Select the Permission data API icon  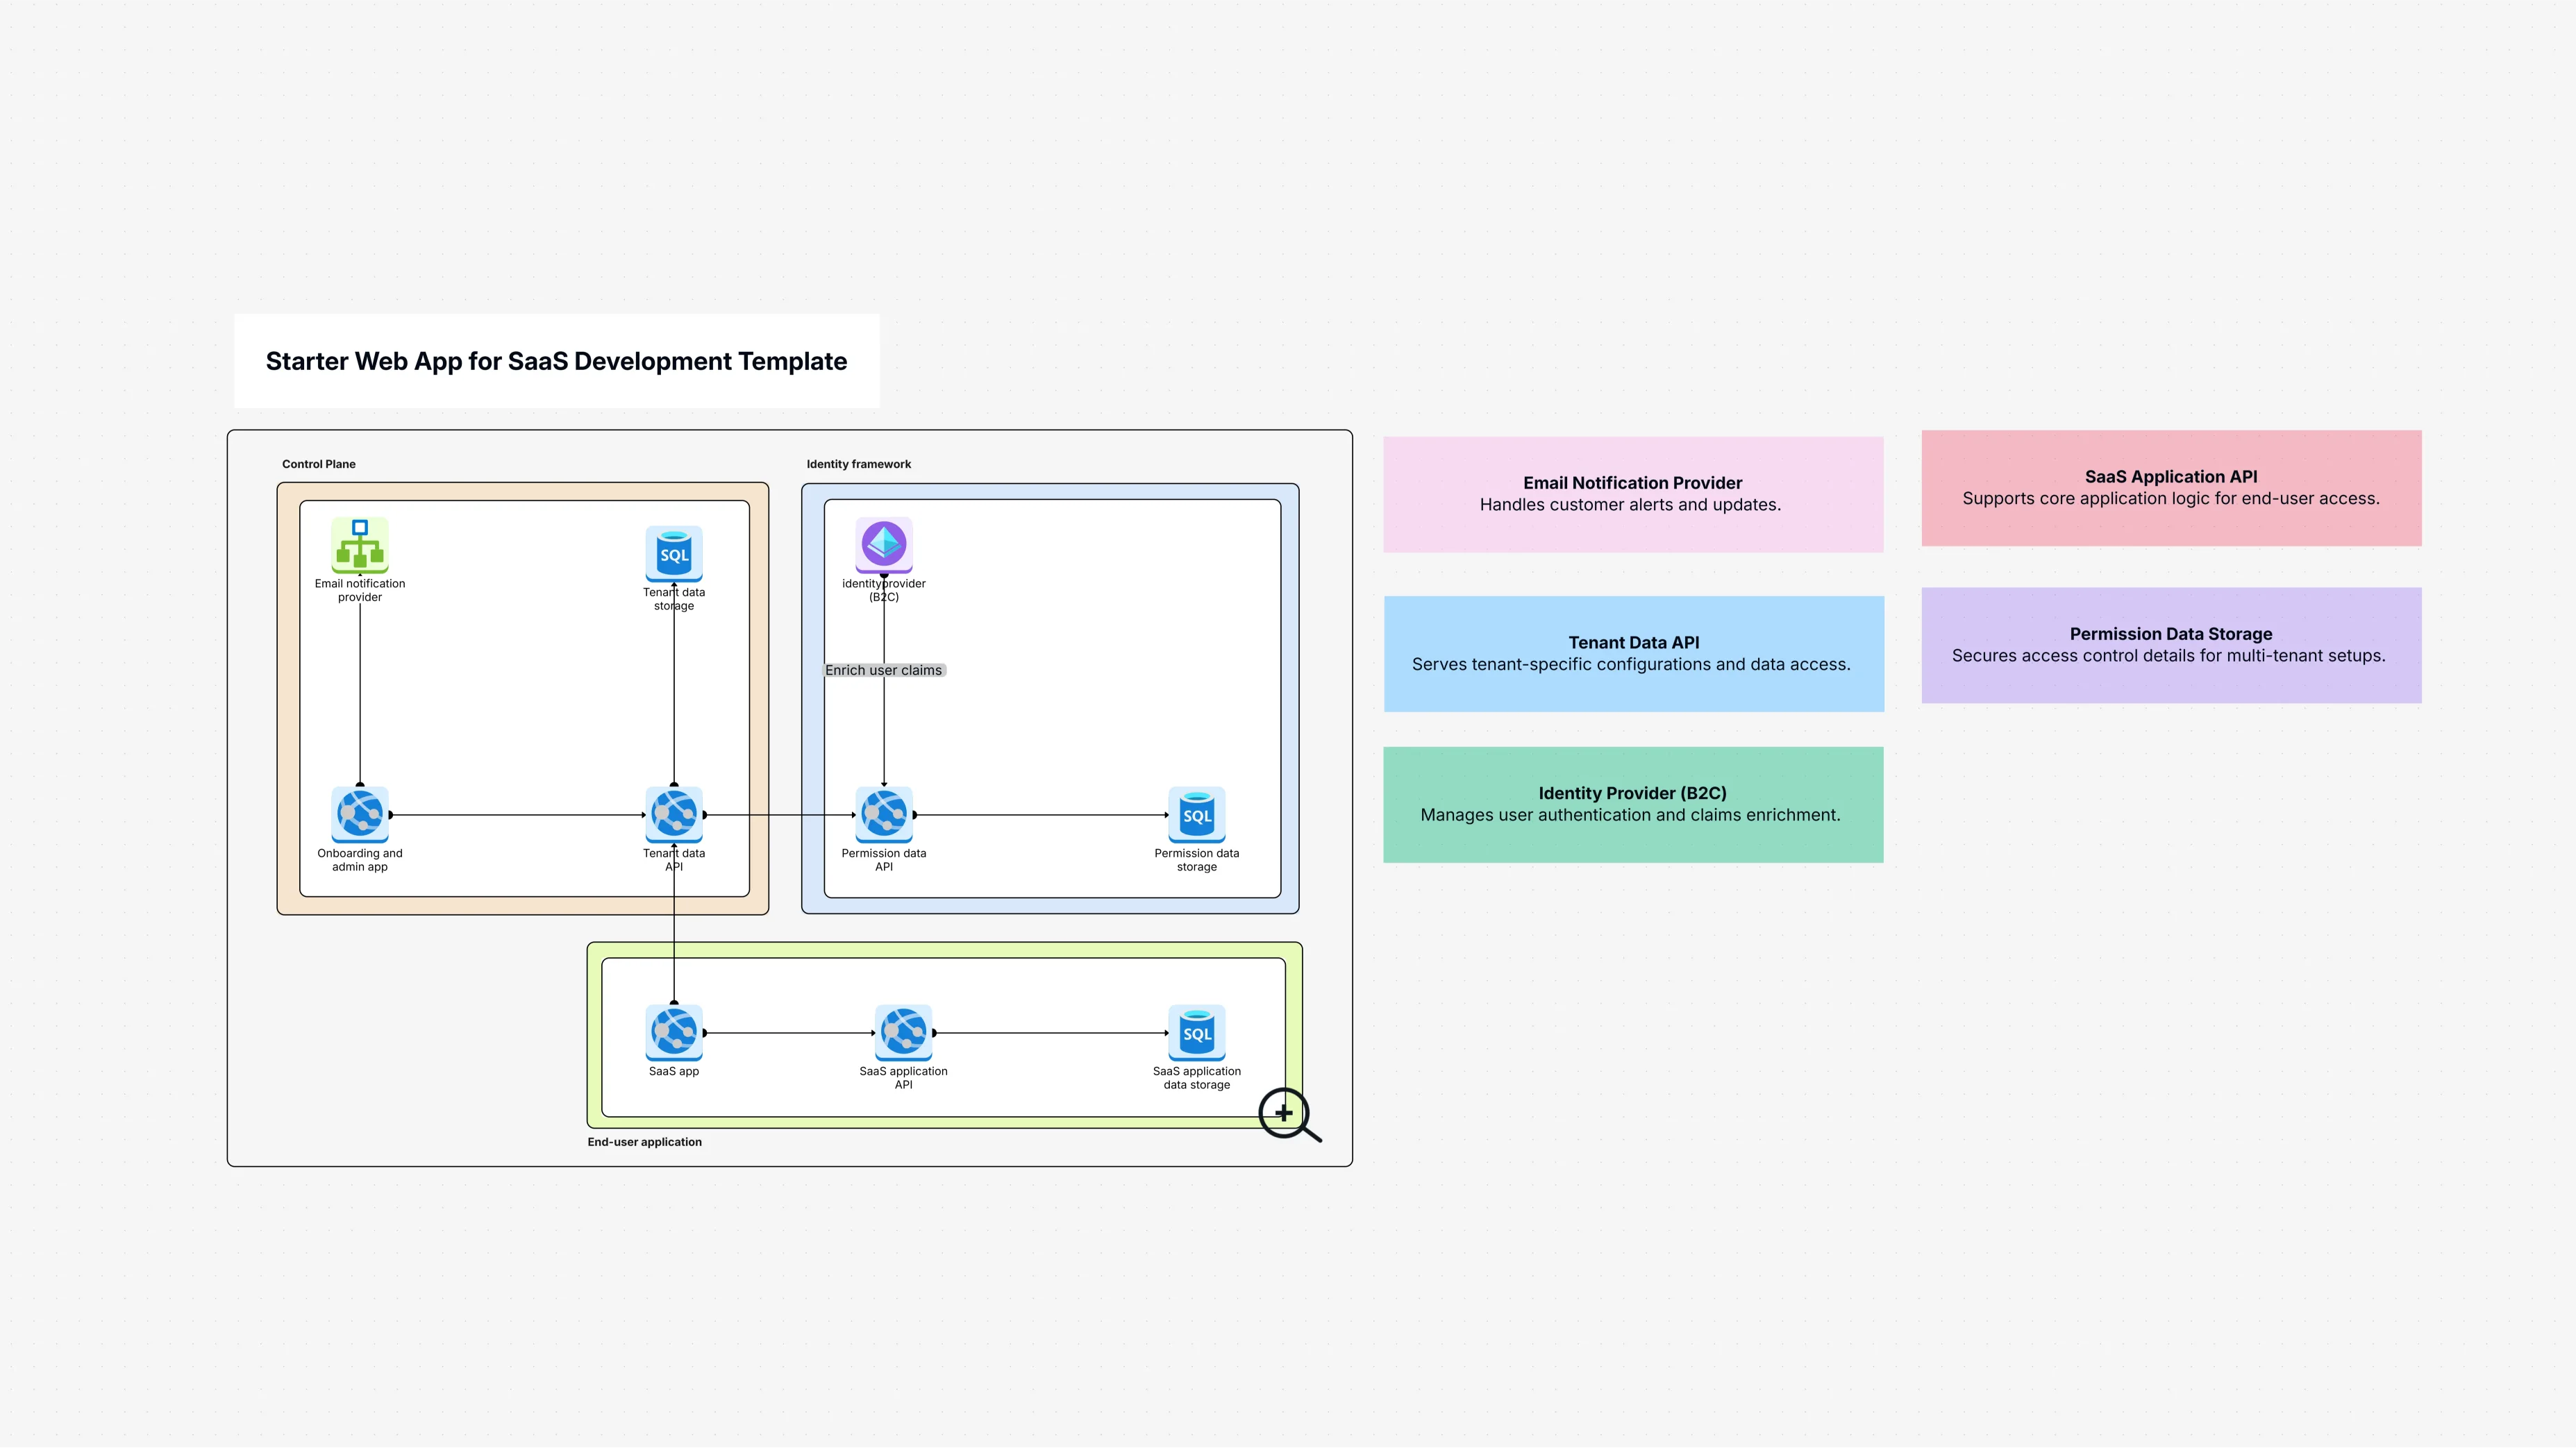click(x=883, y=814)
